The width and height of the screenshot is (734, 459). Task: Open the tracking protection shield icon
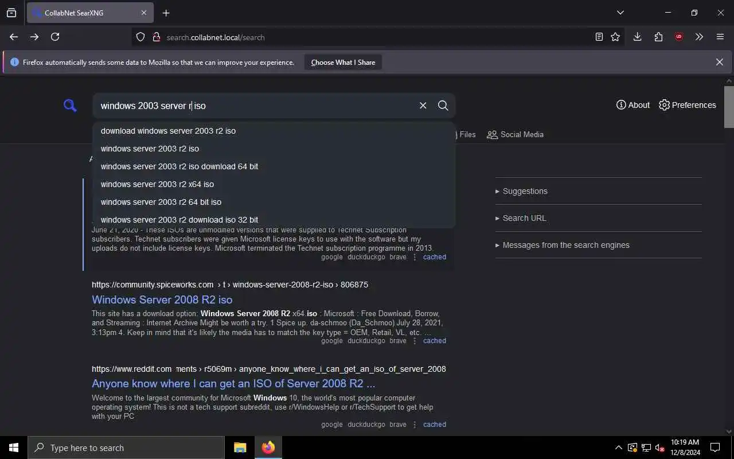pyautogui.click(x=140, y=37)
